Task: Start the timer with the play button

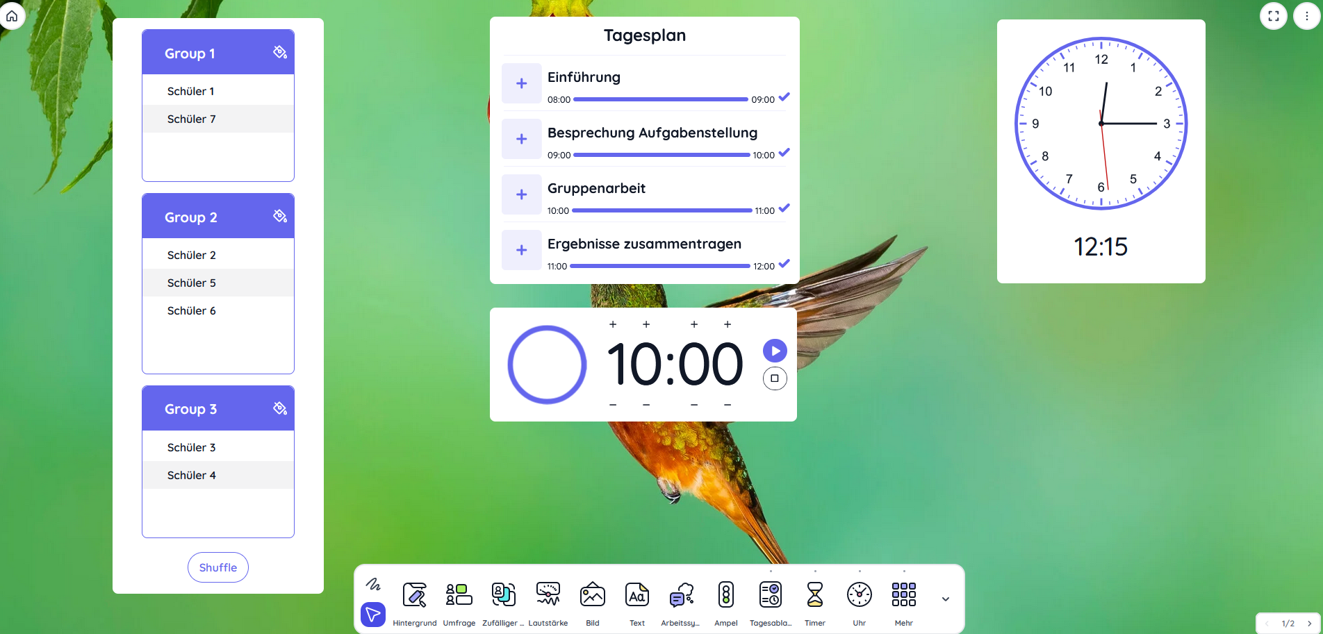Action: tap(775, 351)
